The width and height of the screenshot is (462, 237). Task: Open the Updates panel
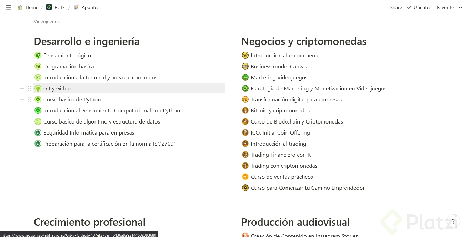point(419,7)
